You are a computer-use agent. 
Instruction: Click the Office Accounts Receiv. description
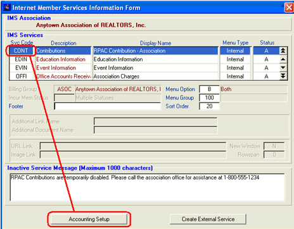click(63, 76)
